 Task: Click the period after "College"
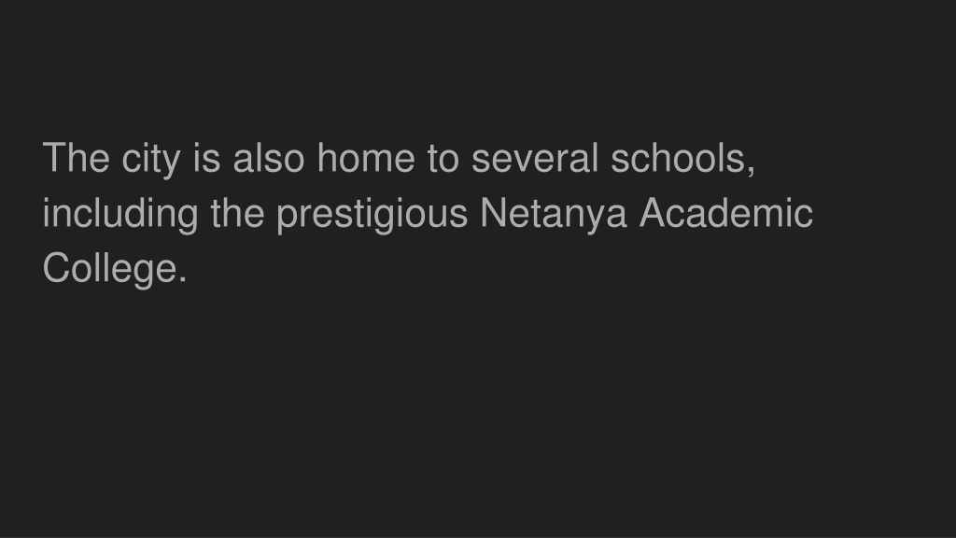point(182,280)
